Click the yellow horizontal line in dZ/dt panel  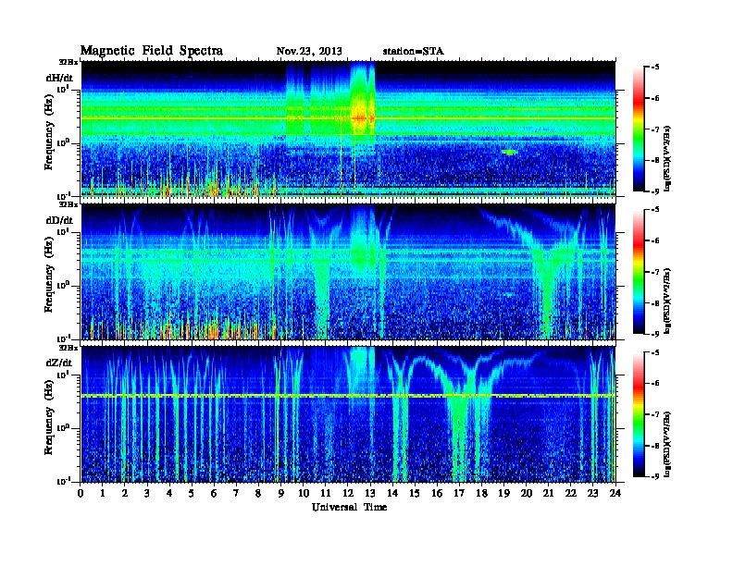pos(348,396)
